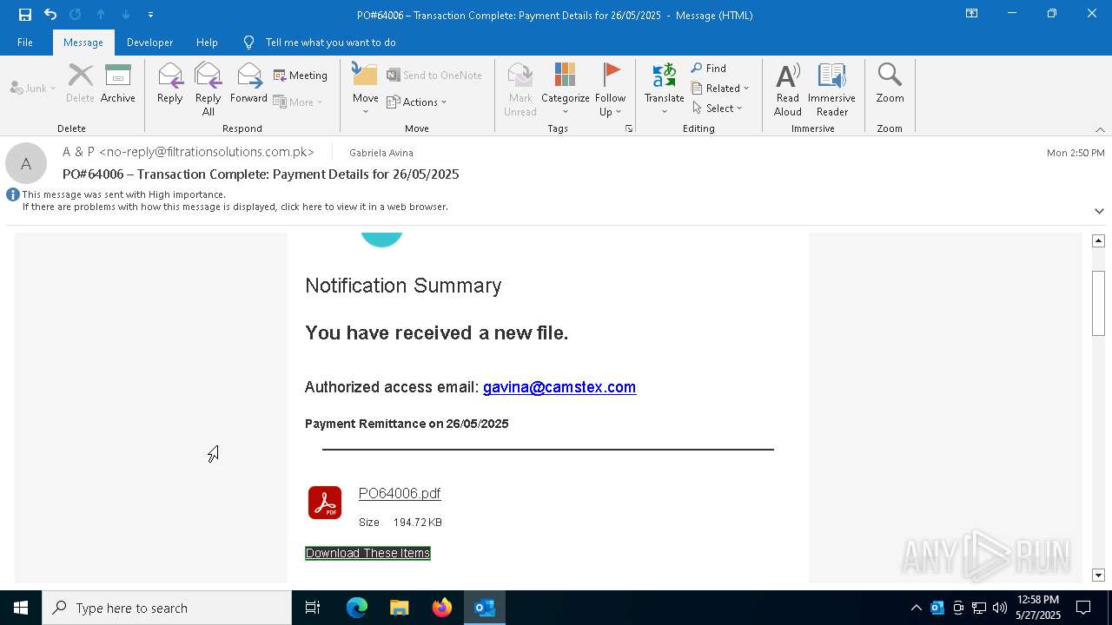Open the Related dropdown
The image size is (1112, 625).
[x=720, y=89]
